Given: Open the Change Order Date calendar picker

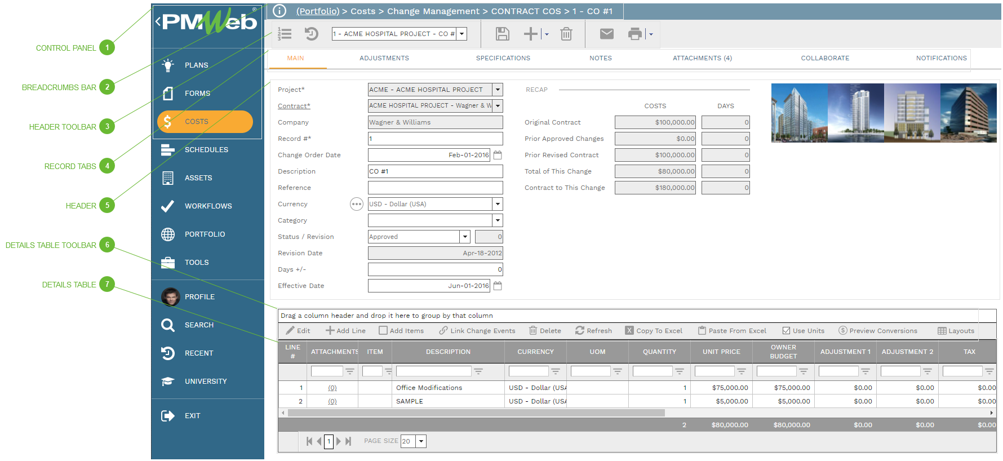Looking at the screenshot, I should point(498,155).
